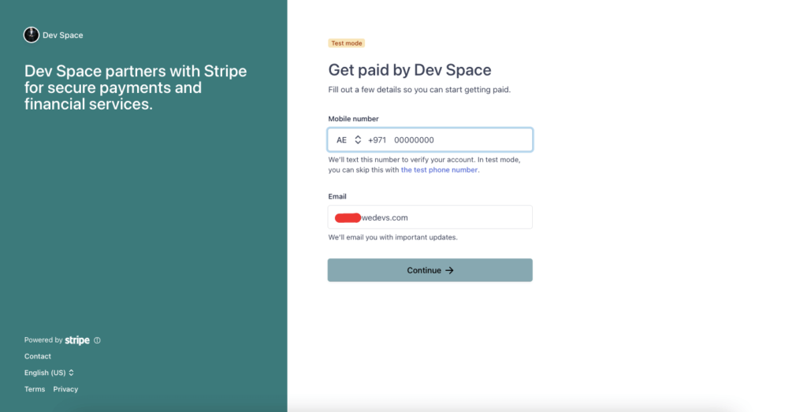Image resolution: width=807 pixels, height=412 pixels.
Task: Select the email input field
Action: (430, 217)
